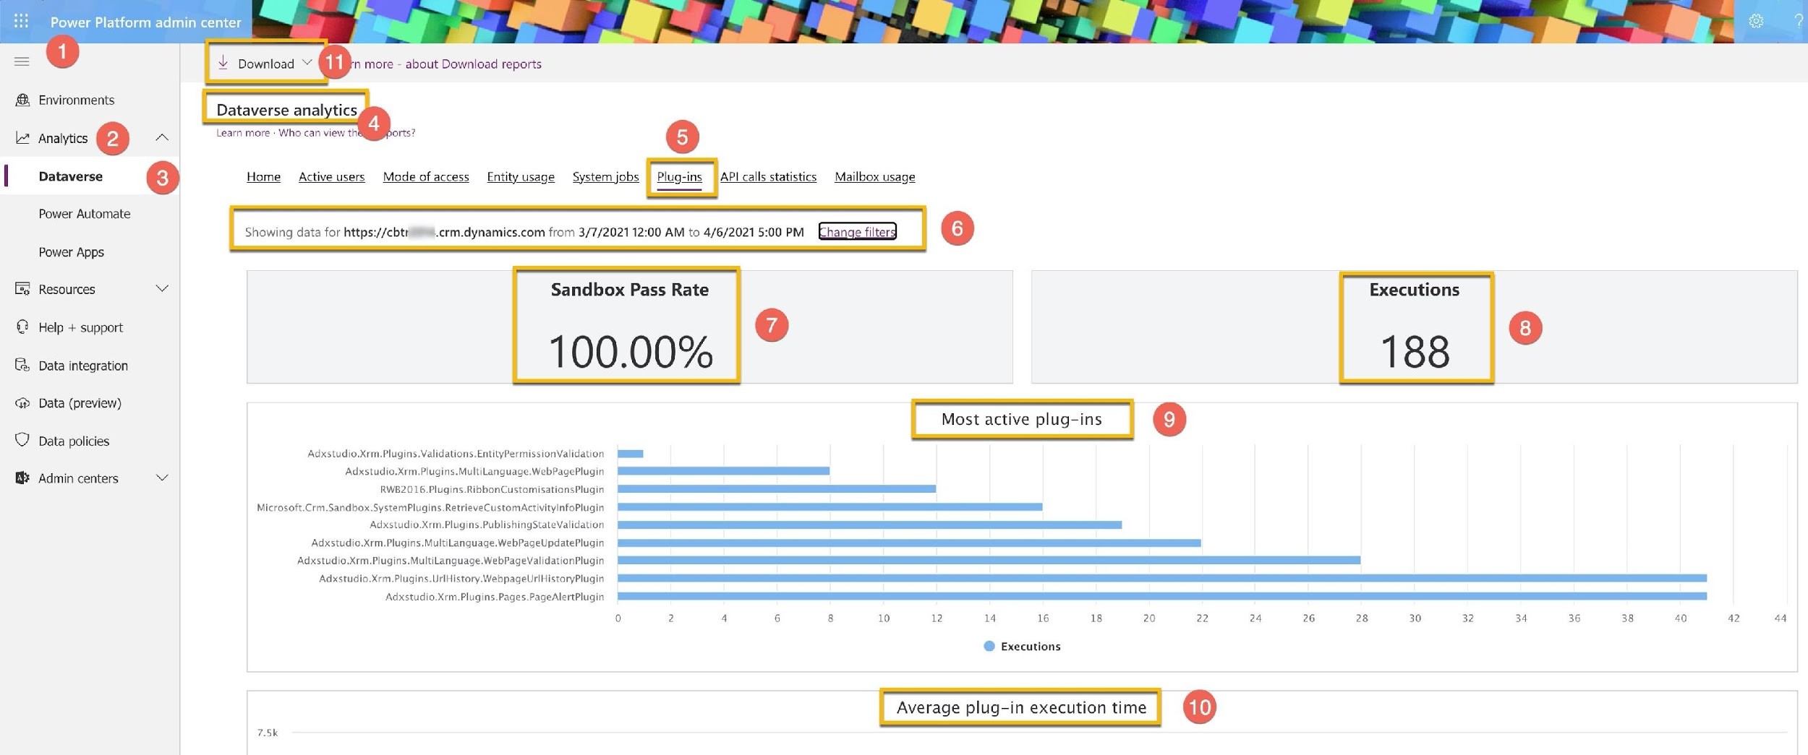Click the Learn more link under title
The width and height of the screenshot is (1808, 755).
pos(243,132)
